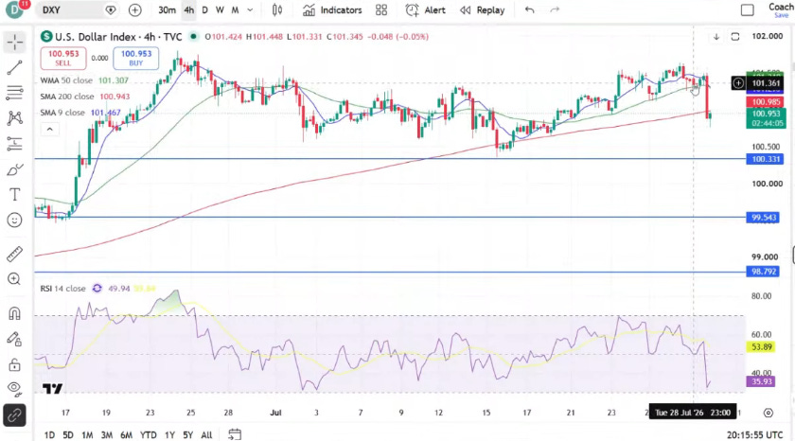Collapse the indicator legend chevron
Screen dimensions: 795x441
pos(49,130)
